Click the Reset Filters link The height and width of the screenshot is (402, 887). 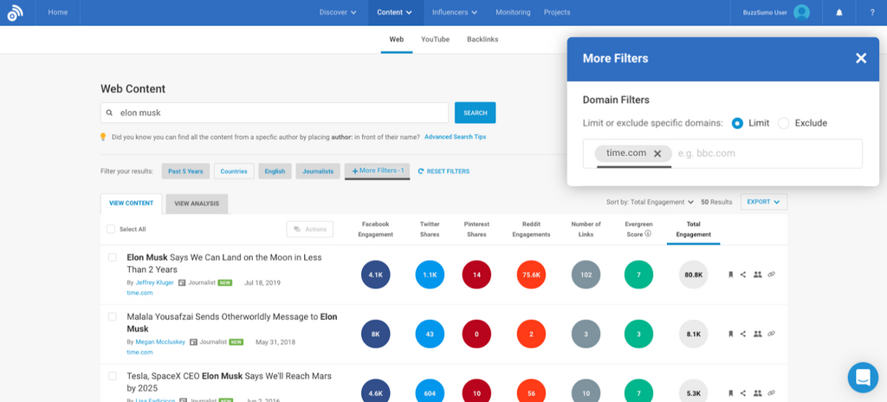tap(443, 172)
